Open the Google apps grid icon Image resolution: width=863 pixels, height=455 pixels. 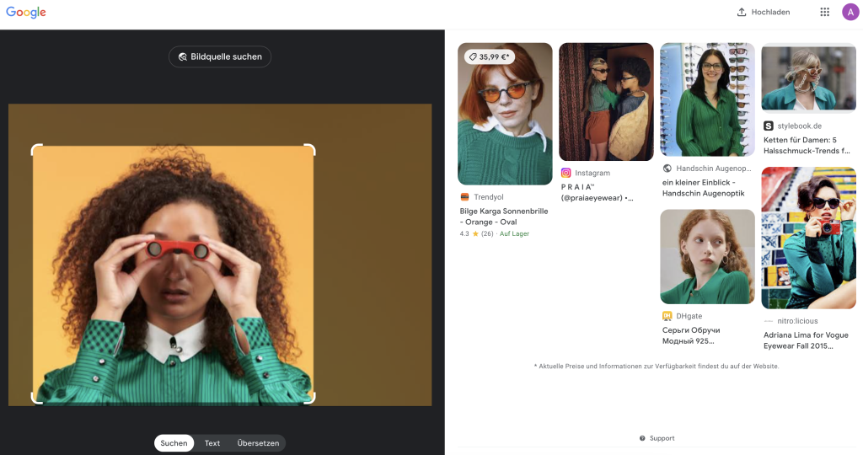coord(824,12)
